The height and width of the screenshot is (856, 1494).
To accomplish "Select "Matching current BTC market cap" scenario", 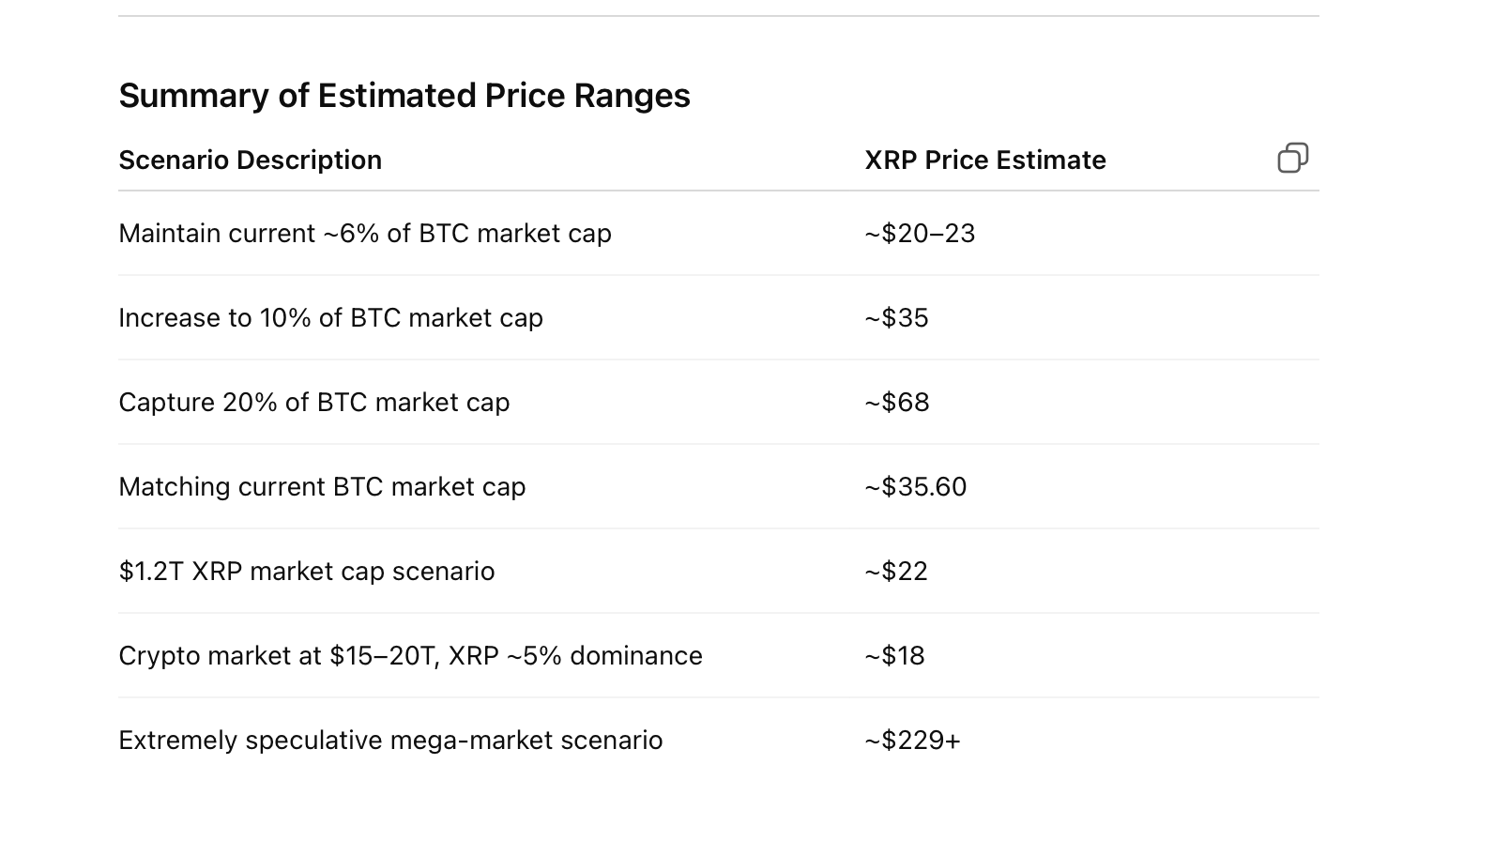I will (x=321, y=487).
